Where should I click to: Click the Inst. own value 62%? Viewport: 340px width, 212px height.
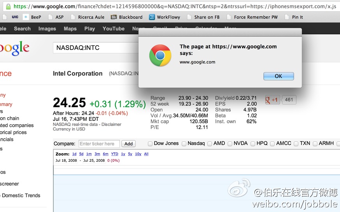[x=251, y=122]
